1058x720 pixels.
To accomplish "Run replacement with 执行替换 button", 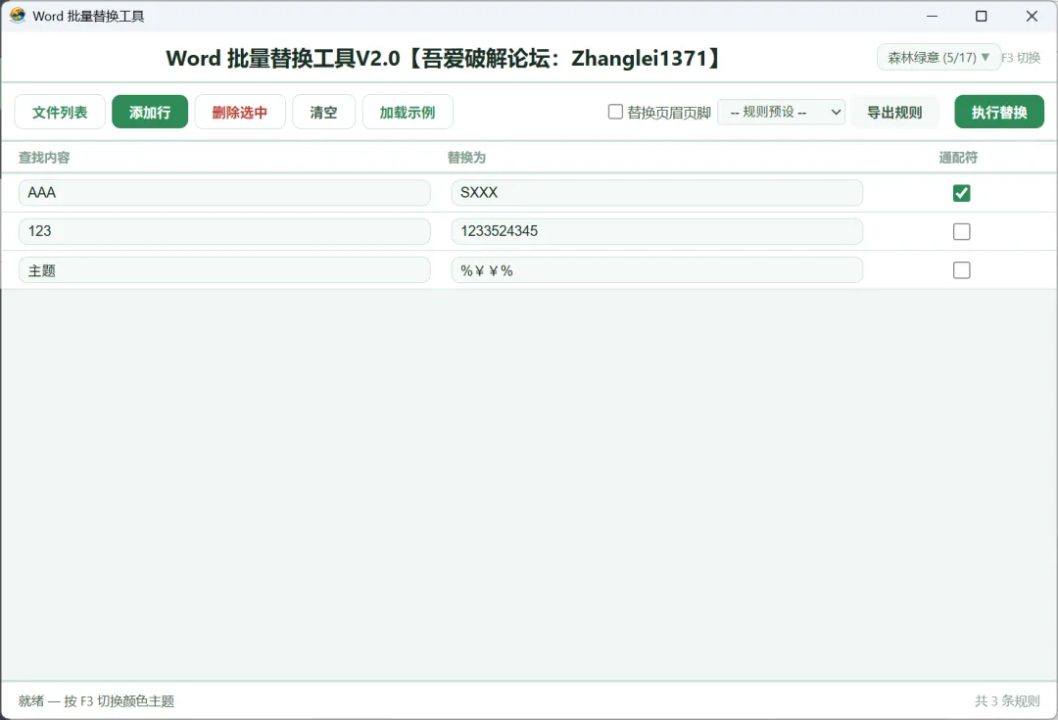I will pyautogui.click(x=998, y=112).
